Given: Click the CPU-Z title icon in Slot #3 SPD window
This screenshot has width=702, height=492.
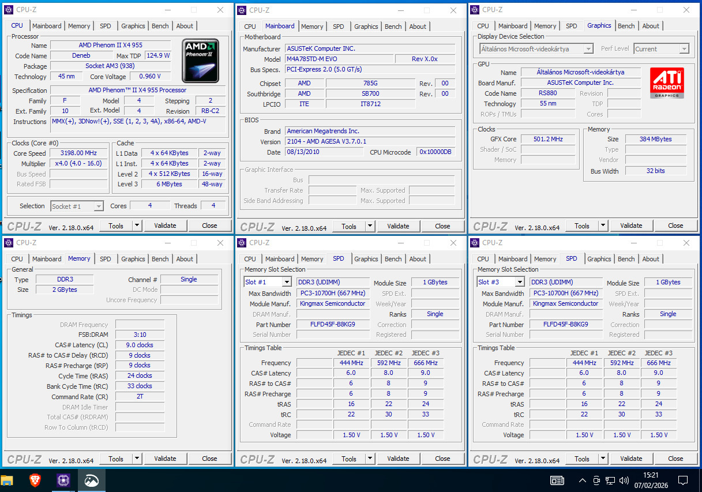Looking at the screenshot, I should click(475, 243).
